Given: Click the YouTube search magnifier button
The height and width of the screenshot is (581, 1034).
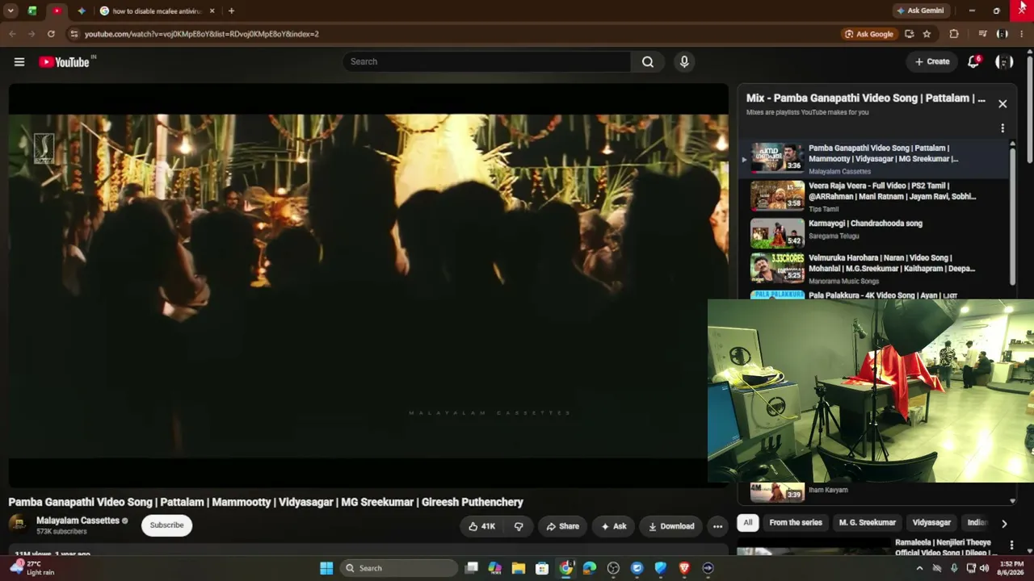Looking at the screenshot, I should (x=648, y=62).
